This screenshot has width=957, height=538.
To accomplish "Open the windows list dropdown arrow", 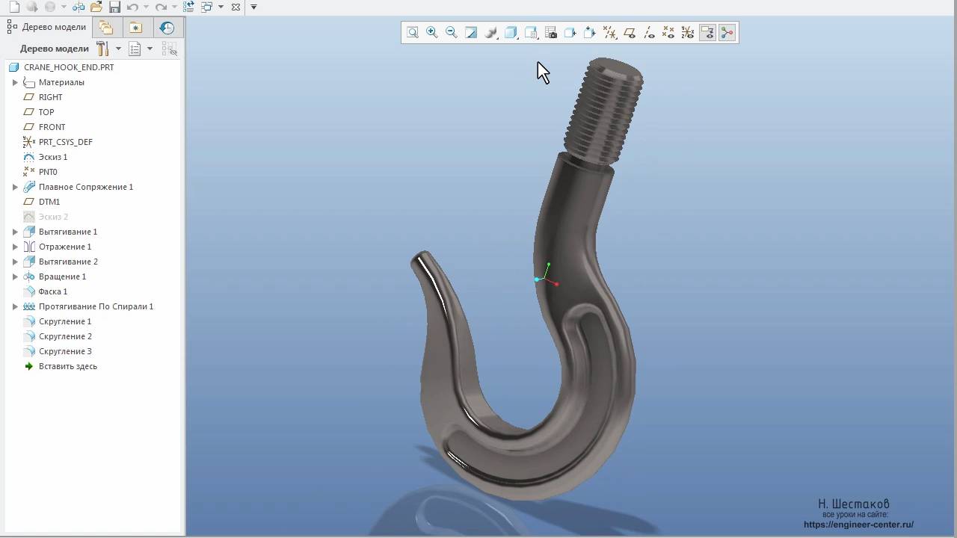I will click(x=221, y=7).
